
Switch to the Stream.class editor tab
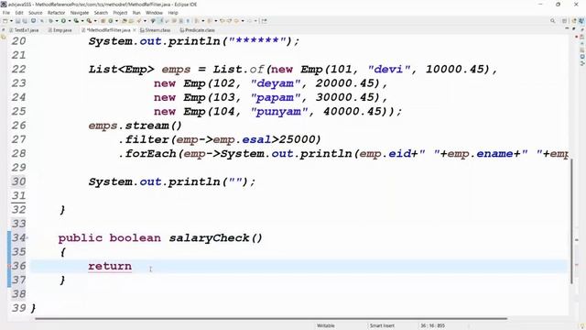pyautogui.click(x=155, y=30)
